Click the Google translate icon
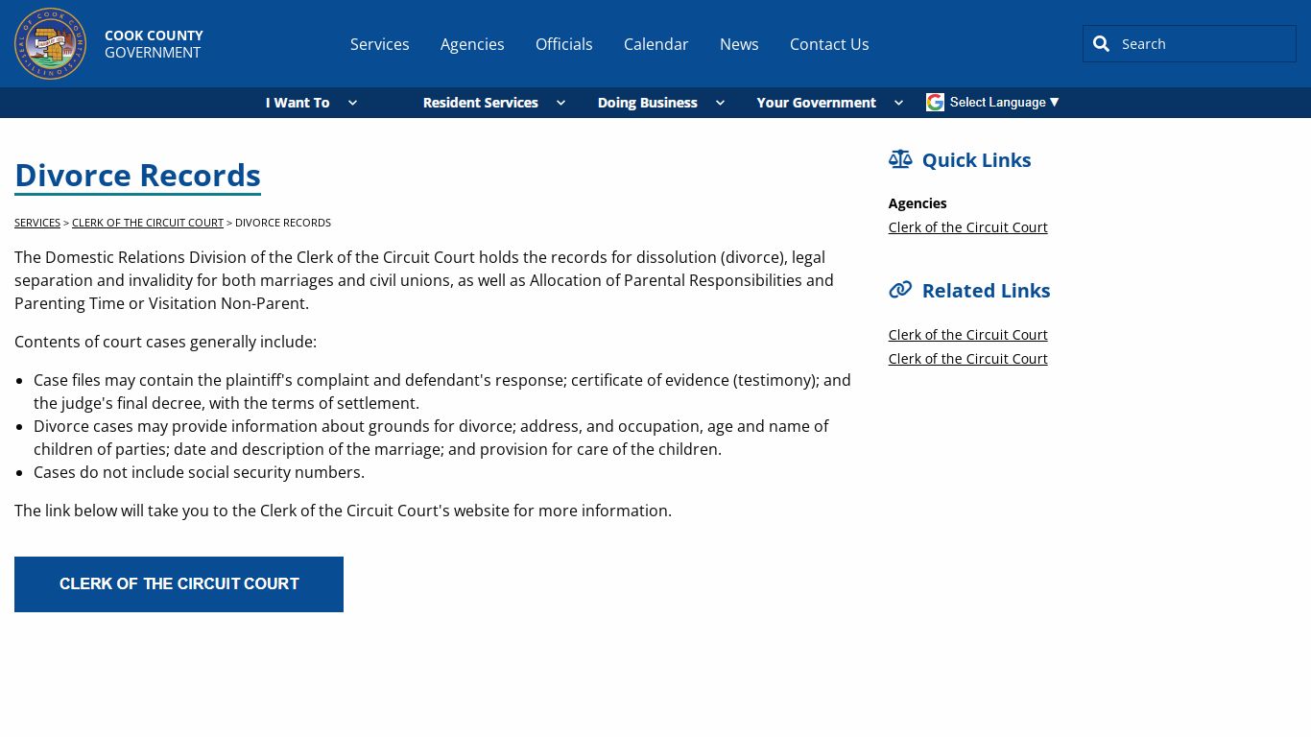Viewport: 1311px width, 737px height. pos(935,102)
